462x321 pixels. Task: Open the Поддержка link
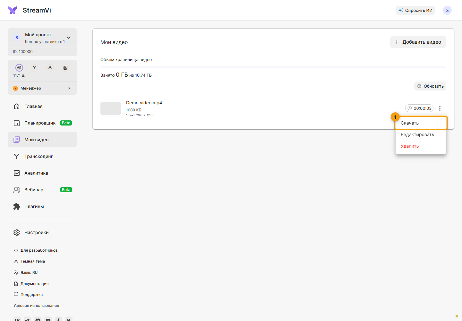pos(28,295)
